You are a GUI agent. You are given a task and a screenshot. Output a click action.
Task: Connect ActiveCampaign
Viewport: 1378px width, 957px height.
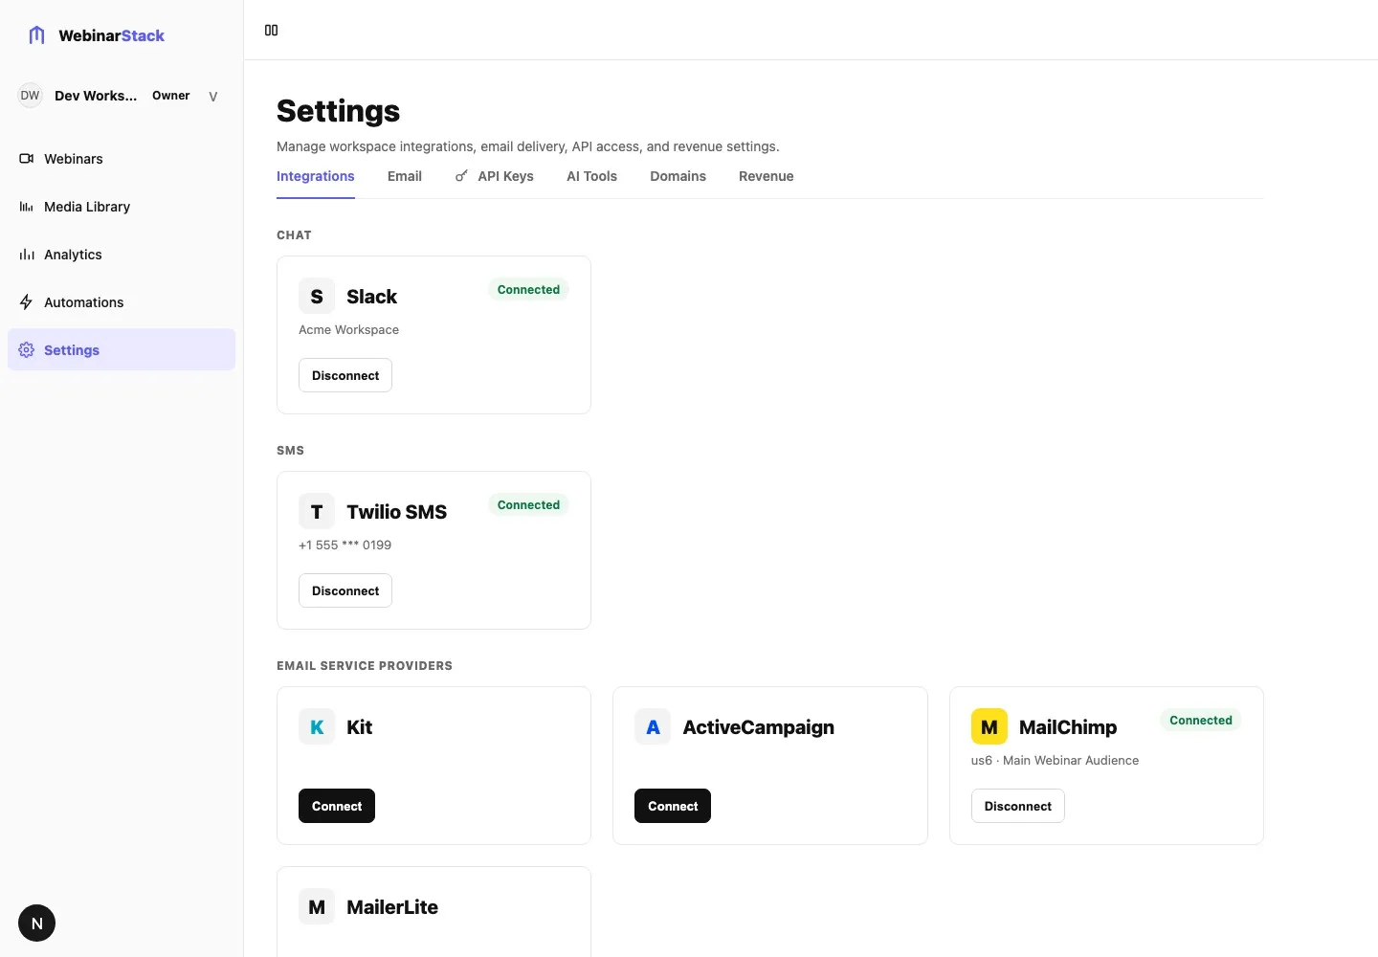(673, 806)
